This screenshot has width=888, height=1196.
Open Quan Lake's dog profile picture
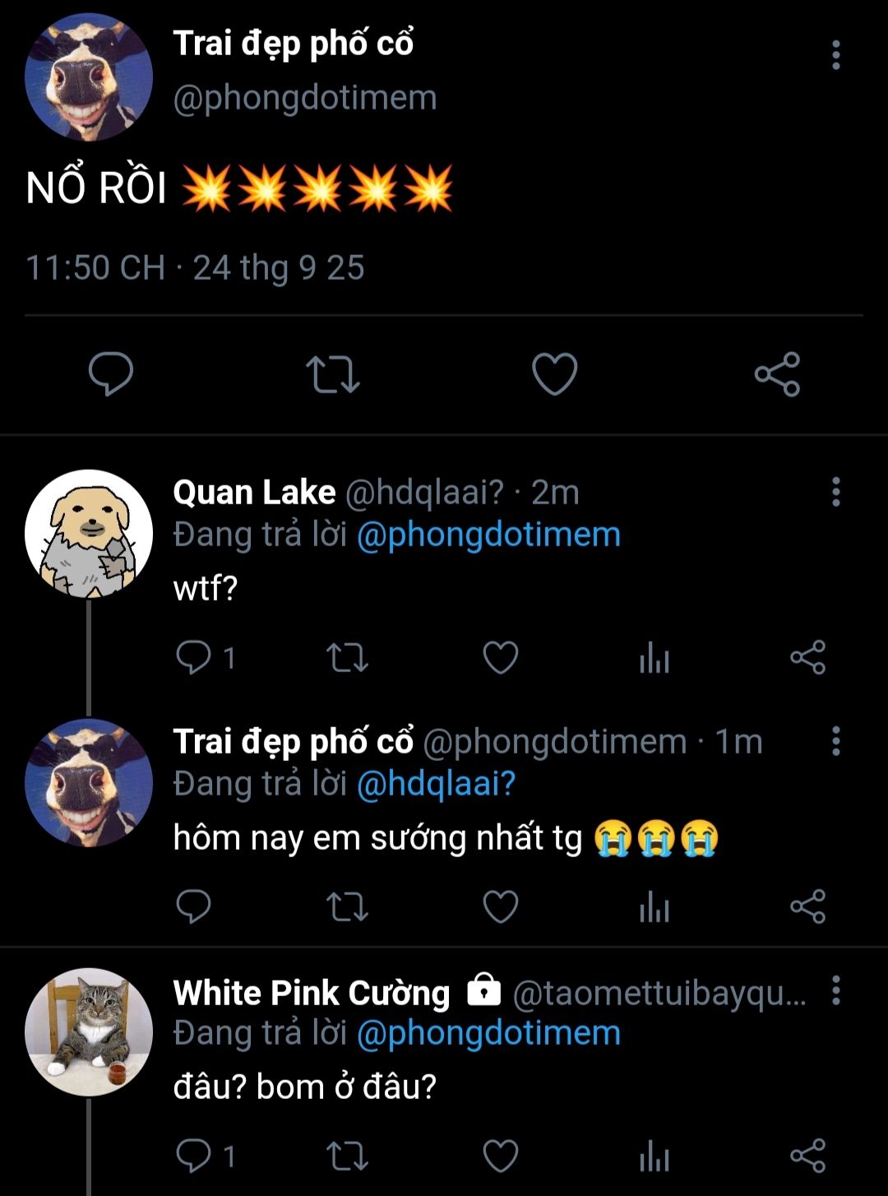[89, 534]
